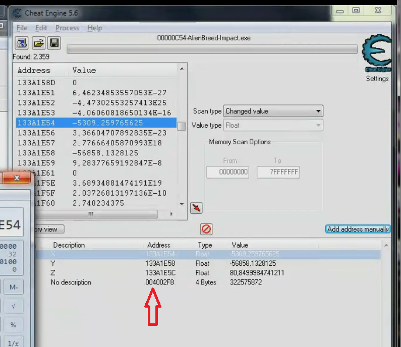The image size is (401, 347).
Task: Click the scan progress bar
Action: 212,49
